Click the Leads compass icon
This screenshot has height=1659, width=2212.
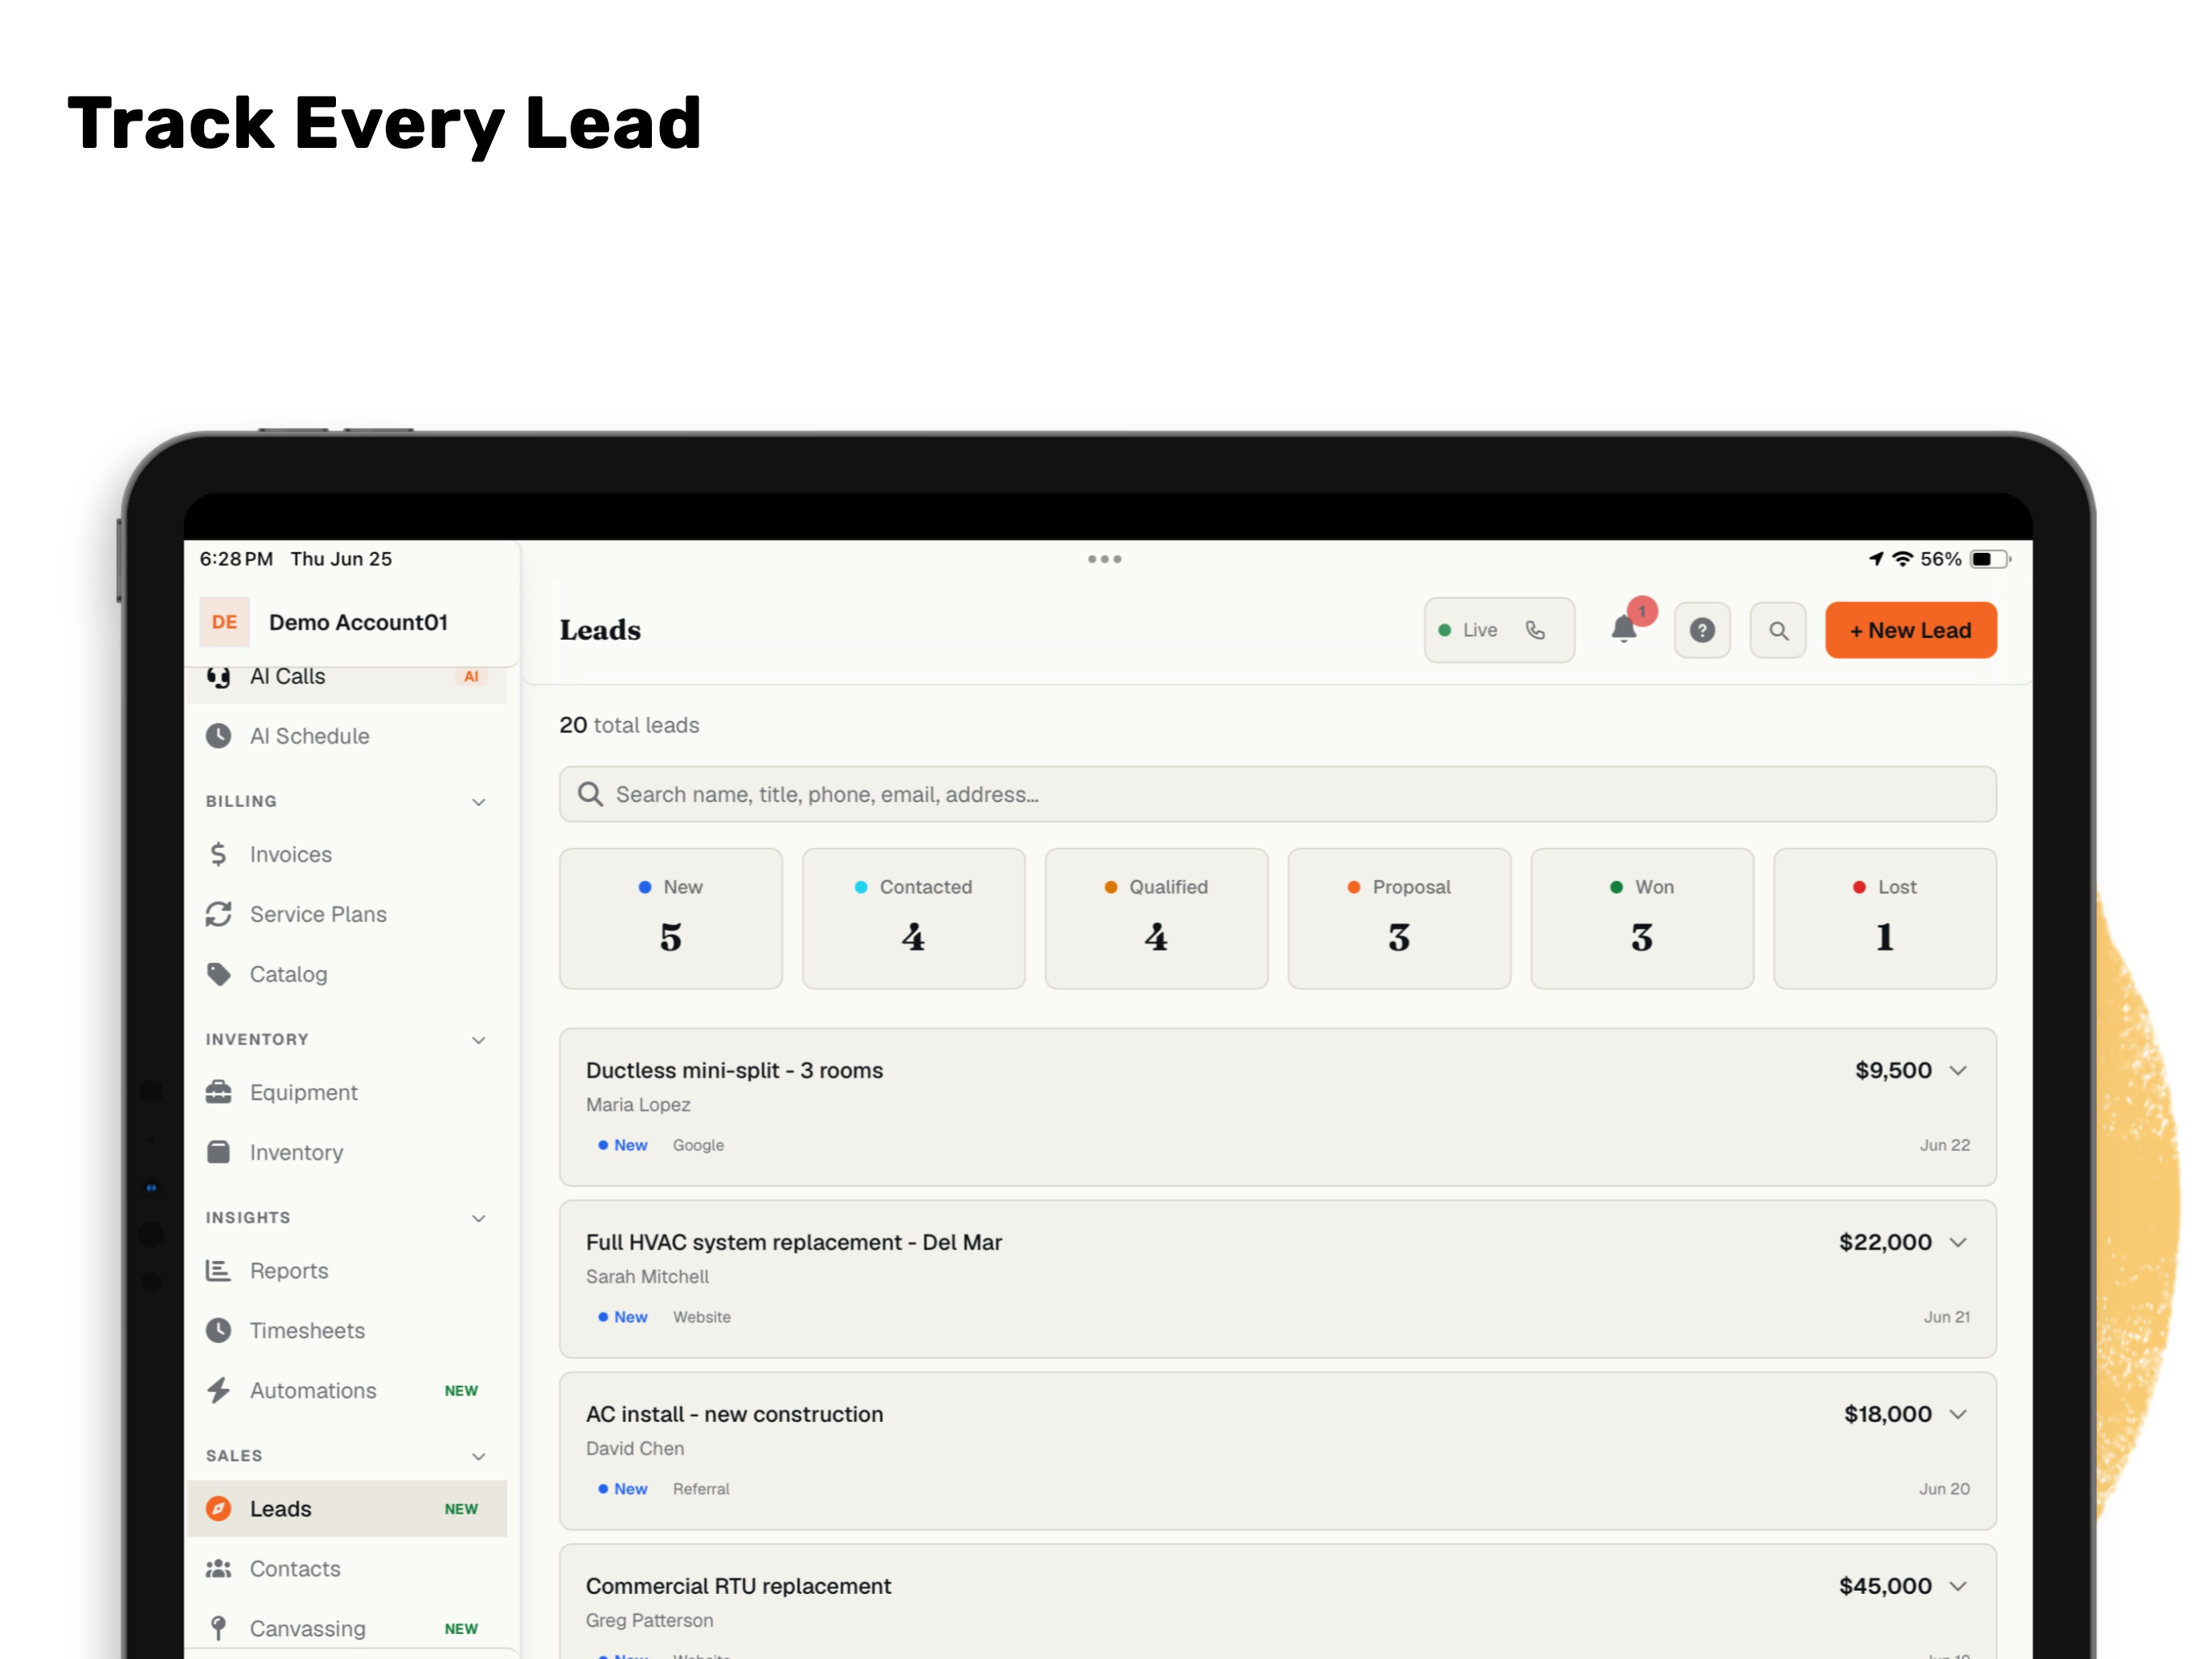(x=218, y=1508)
